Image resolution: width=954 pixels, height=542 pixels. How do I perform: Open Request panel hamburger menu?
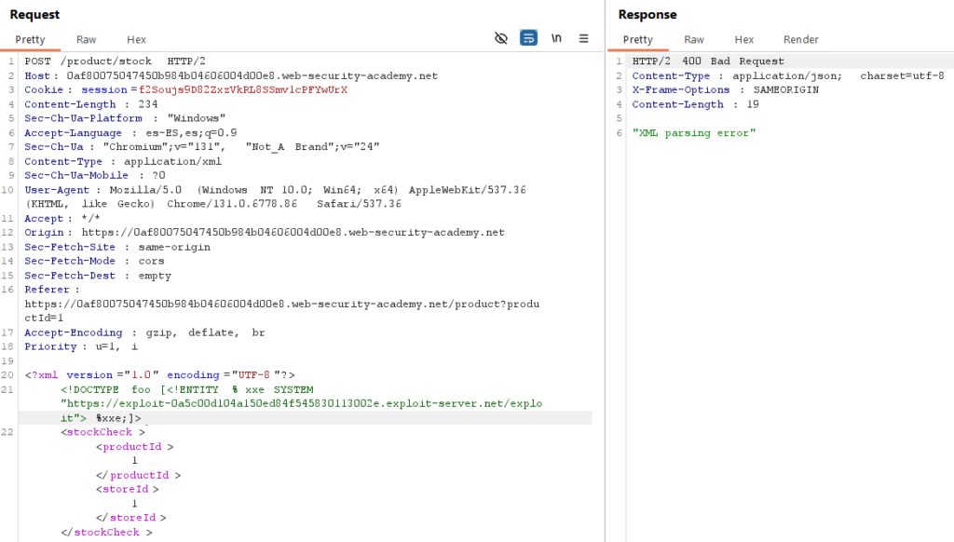click(583, 38)
